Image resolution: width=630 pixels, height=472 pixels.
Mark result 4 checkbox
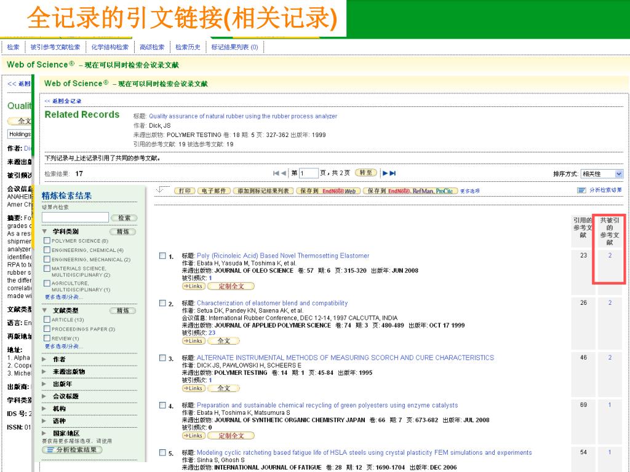(162, 406)
